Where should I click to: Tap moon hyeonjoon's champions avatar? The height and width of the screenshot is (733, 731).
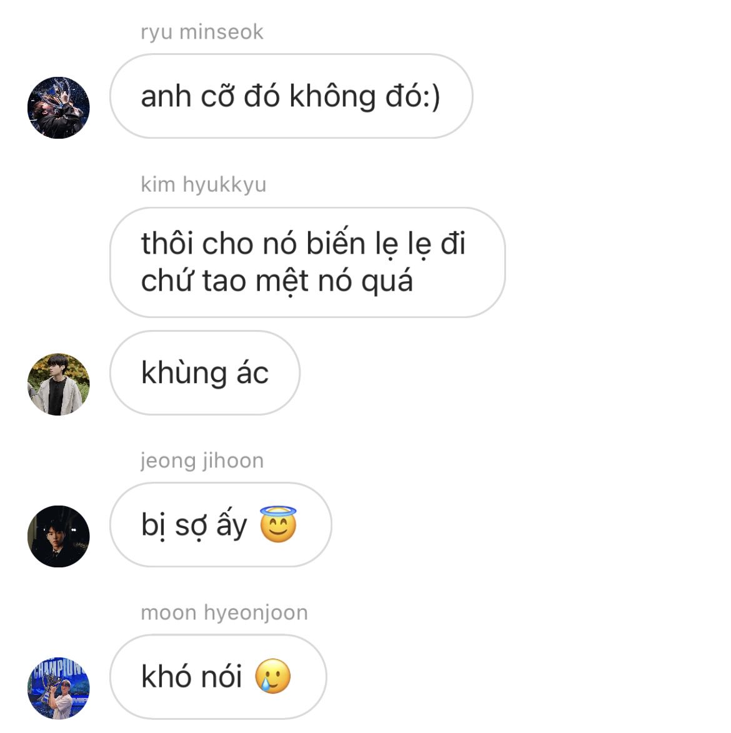click(59, 688)
